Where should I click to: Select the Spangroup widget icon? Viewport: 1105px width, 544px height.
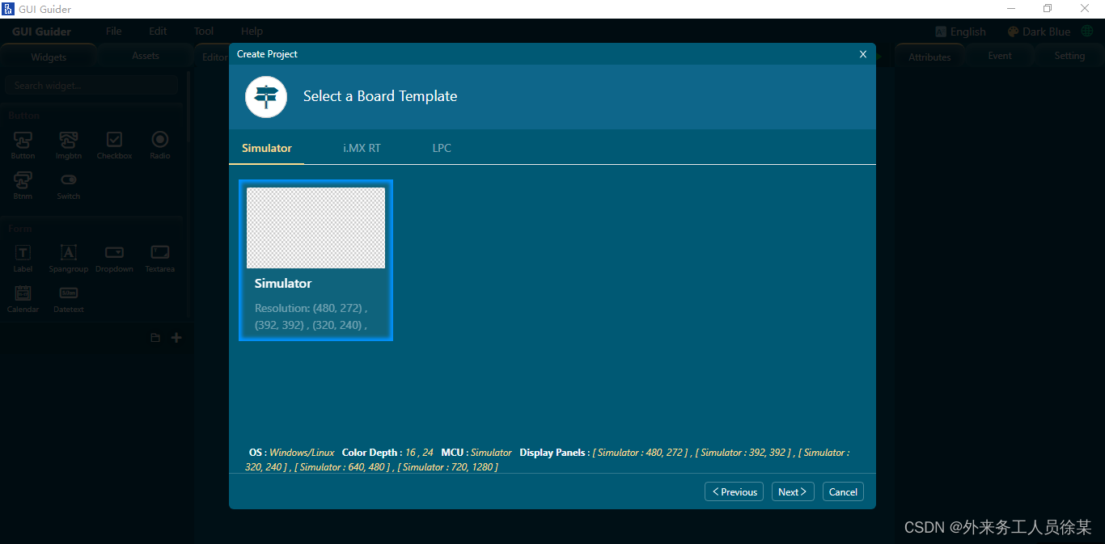pos(69,253)
